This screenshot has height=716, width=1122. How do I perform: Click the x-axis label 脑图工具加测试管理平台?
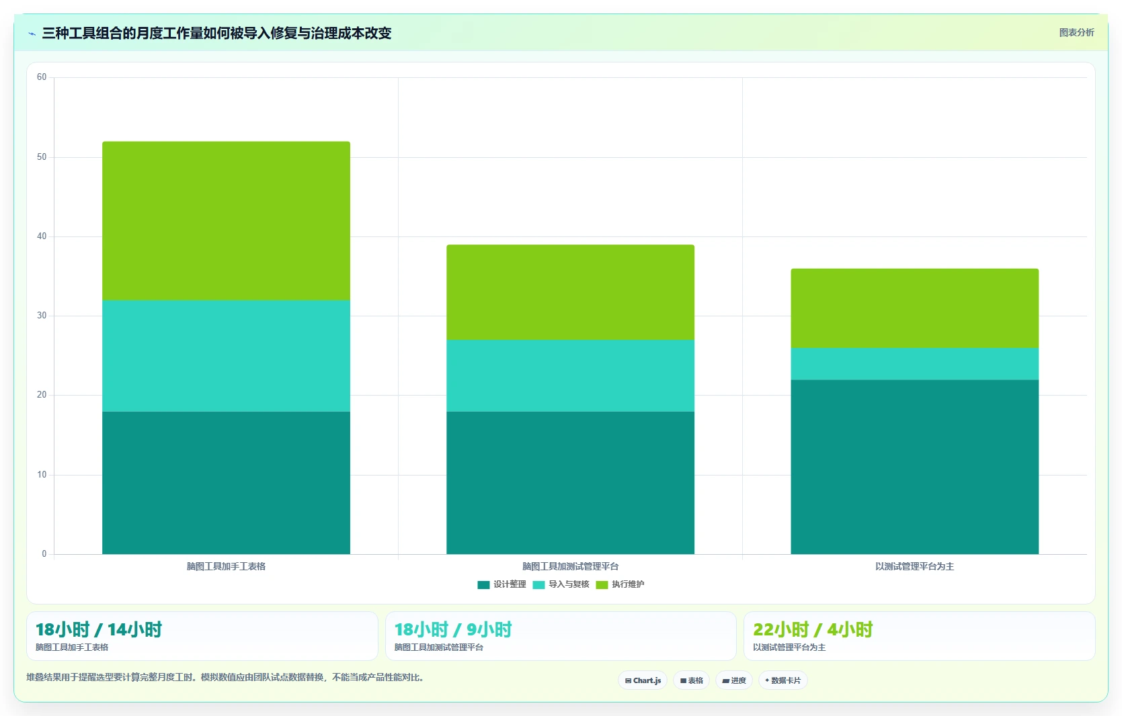[x=570, y=566]
